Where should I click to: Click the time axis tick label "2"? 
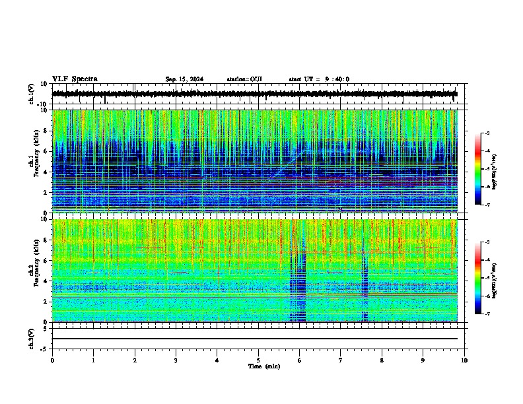[135, 360]
